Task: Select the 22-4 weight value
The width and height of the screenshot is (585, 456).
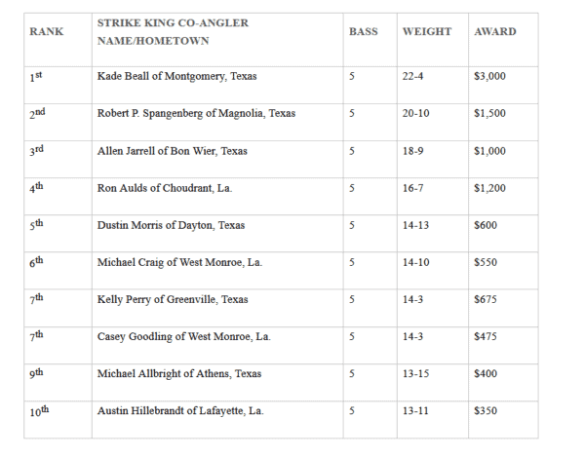Action: pos(411,76)
